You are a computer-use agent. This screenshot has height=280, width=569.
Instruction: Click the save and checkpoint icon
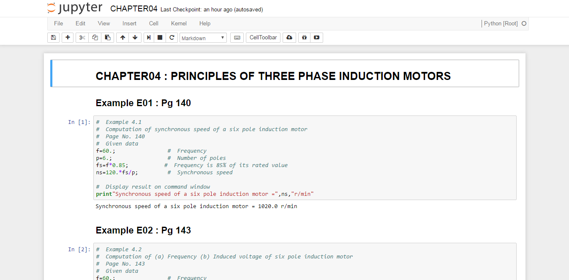coord(53,38)
